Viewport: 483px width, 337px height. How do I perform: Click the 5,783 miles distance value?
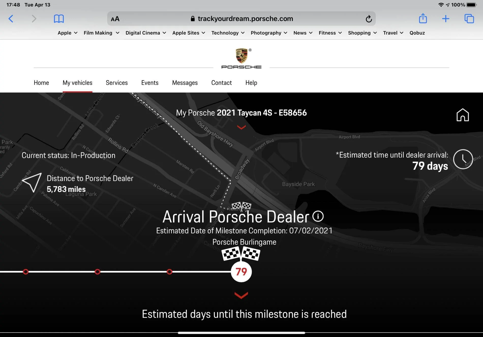click(66, 189)
